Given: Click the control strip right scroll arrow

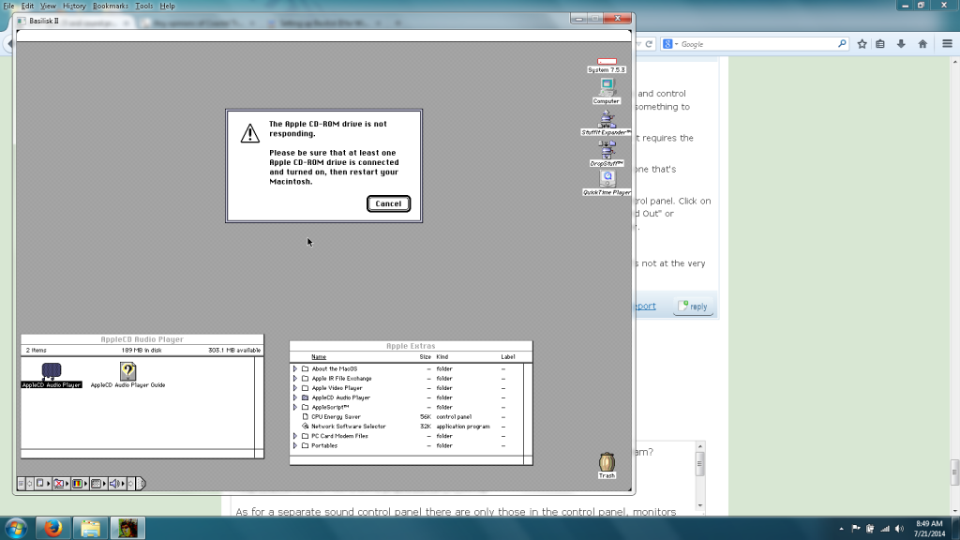Looking at the screenshot, I should [131, 484].
